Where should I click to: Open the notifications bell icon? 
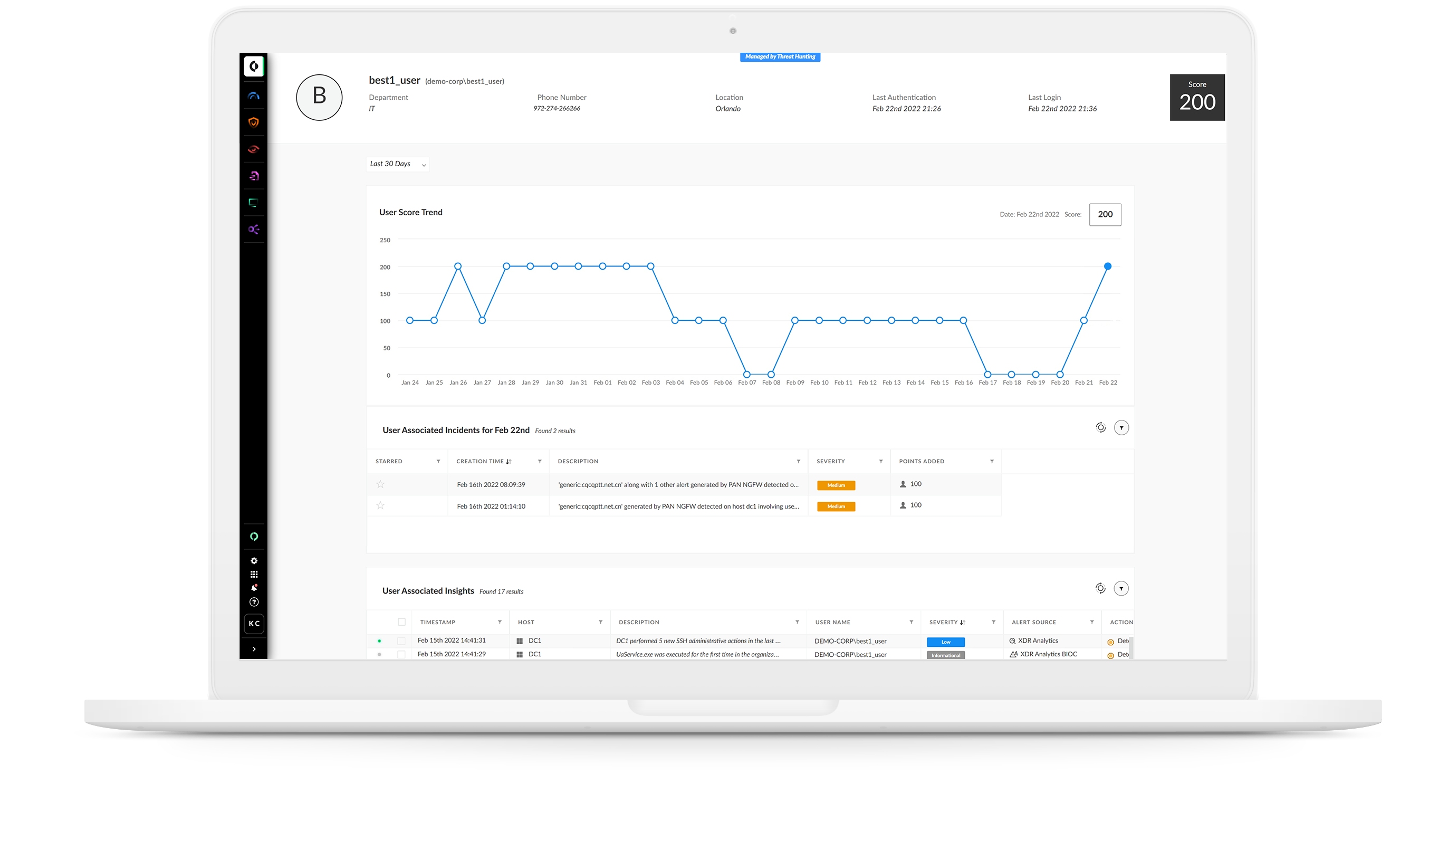click(254, 588)
